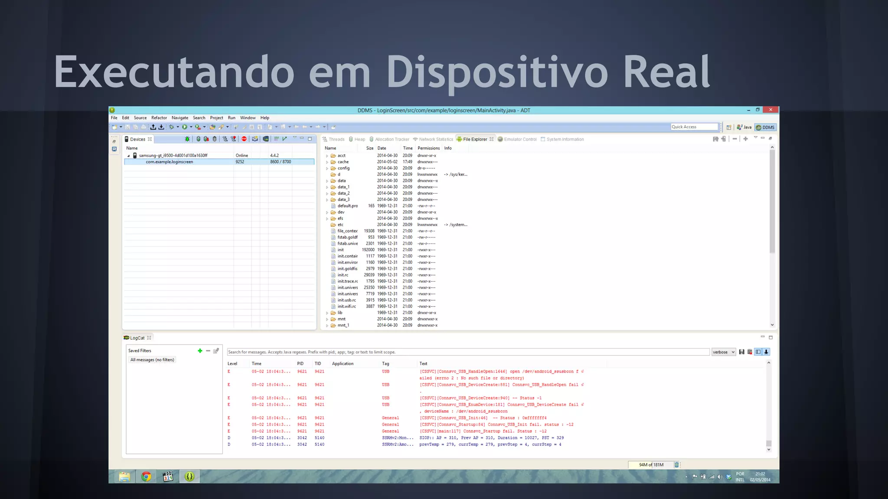Switch to DDMS perspective
The image size is (888, 499).
click(765, 127)
